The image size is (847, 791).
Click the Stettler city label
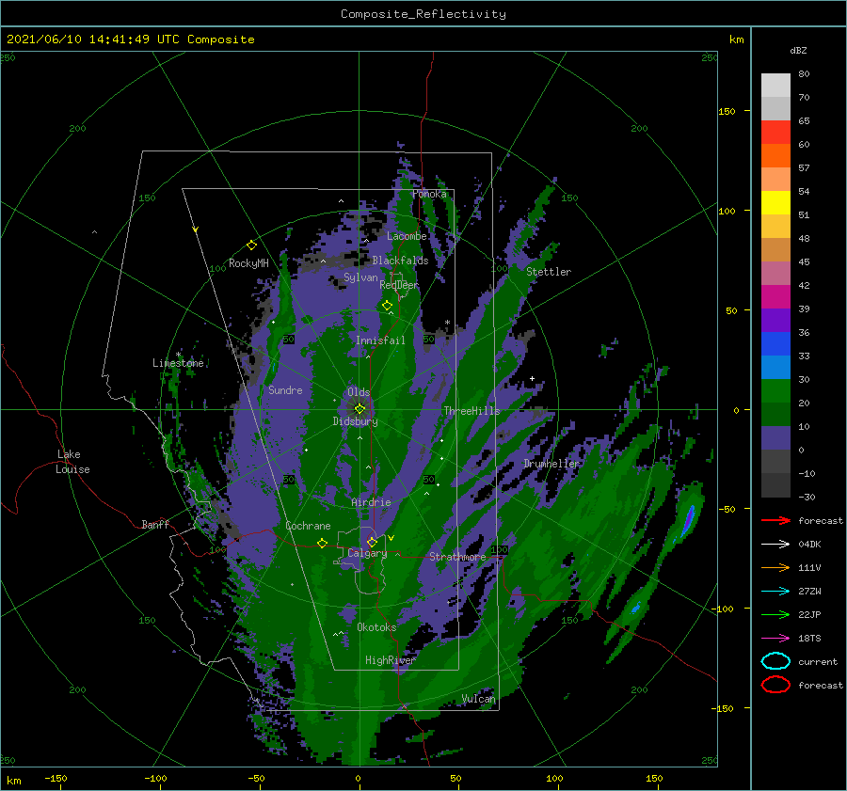(549, 272)
